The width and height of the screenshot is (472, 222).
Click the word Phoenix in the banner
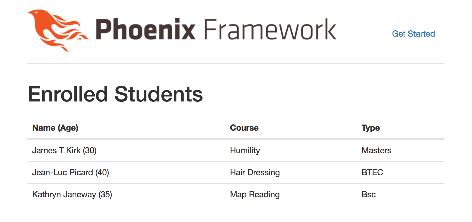[146, 29]
